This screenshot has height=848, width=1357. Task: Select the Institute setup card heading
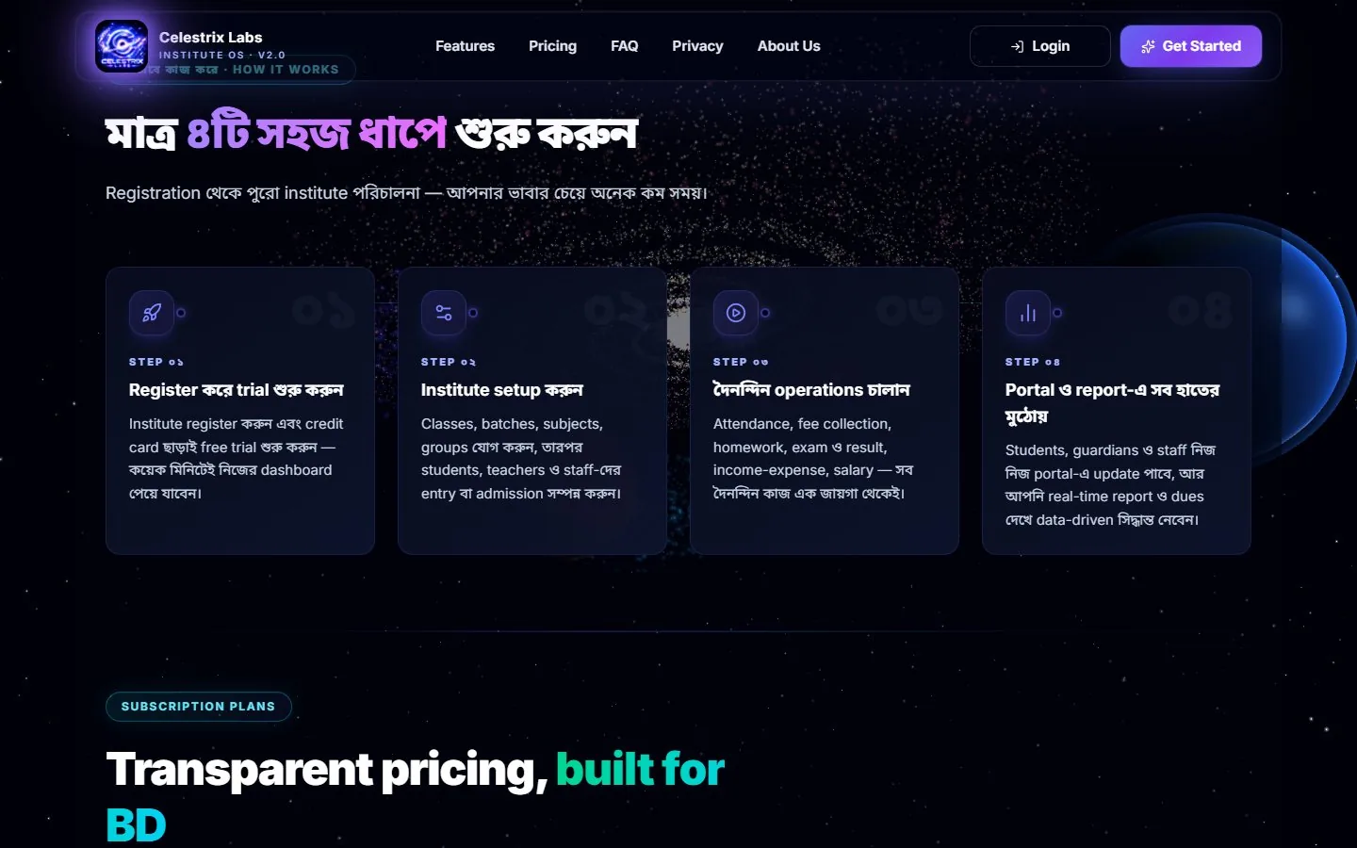pyautogui.click(x=502, y=390)
